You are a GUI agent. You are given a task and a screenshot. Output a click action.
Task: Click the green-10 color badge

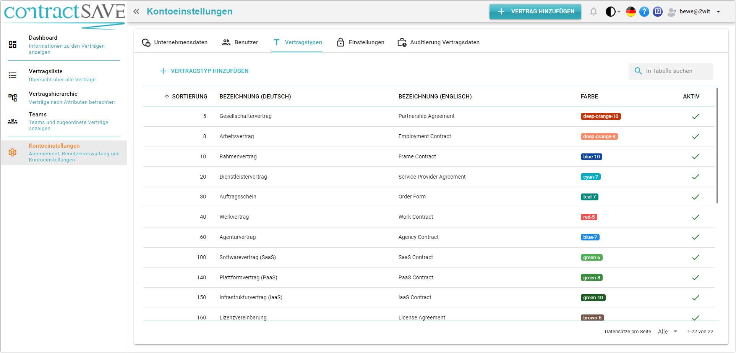click(x=593, y=298)
